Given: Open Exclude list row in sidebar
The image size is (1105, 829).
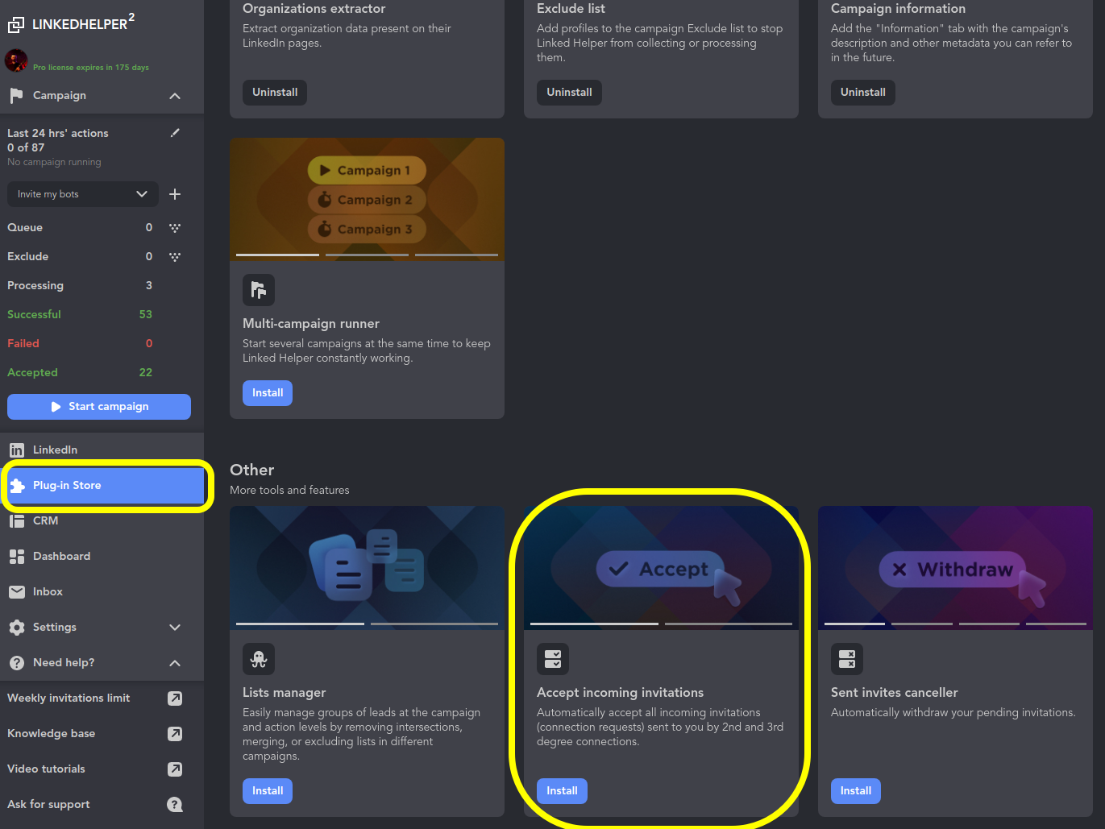Looking at the screenshot, I should 80,257.
